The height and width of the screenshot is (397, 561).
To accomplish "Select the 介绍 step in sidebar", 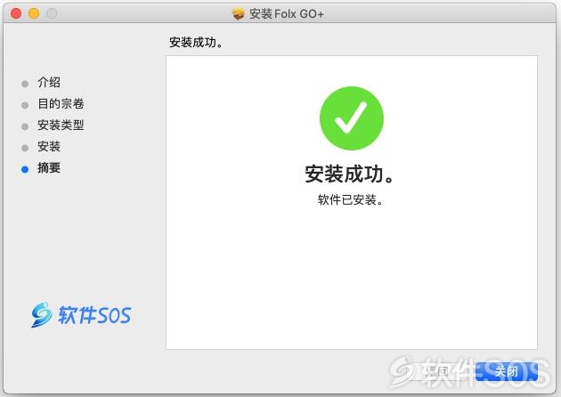I will (49, 82).
